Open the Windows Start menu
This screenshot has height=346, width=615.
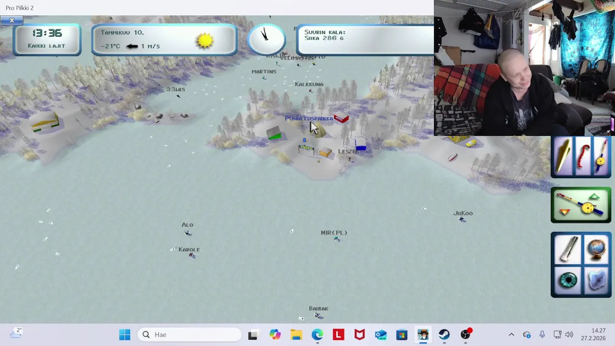click(x=124, y=334)
